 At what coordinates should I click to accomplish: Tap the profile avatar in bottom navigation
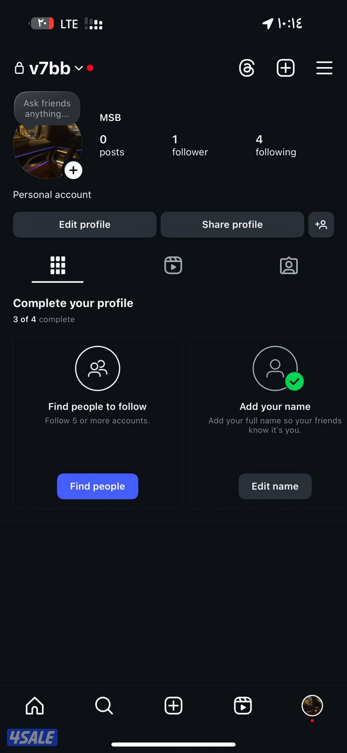pos(312,706)
